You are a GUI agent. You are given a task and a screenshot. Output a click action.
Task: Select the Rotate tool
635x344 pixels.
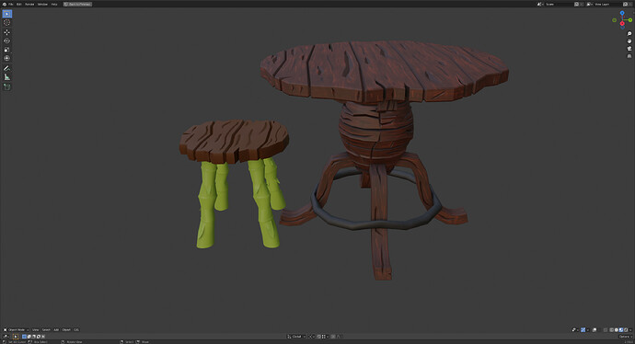(x=6, y=40)
